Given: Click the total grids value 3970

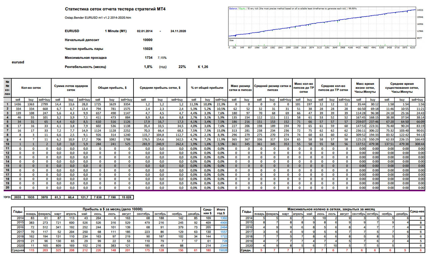Looking at the screenshot, I should coord(45,197).
